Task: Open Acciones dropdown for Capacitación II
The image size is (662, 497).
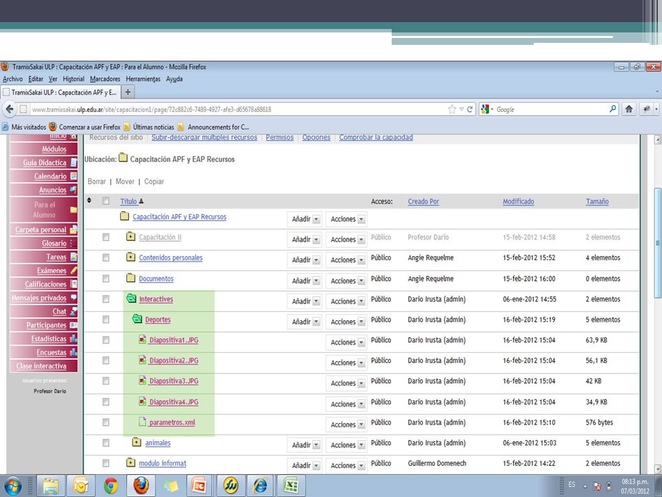Action: pos(345,240)
